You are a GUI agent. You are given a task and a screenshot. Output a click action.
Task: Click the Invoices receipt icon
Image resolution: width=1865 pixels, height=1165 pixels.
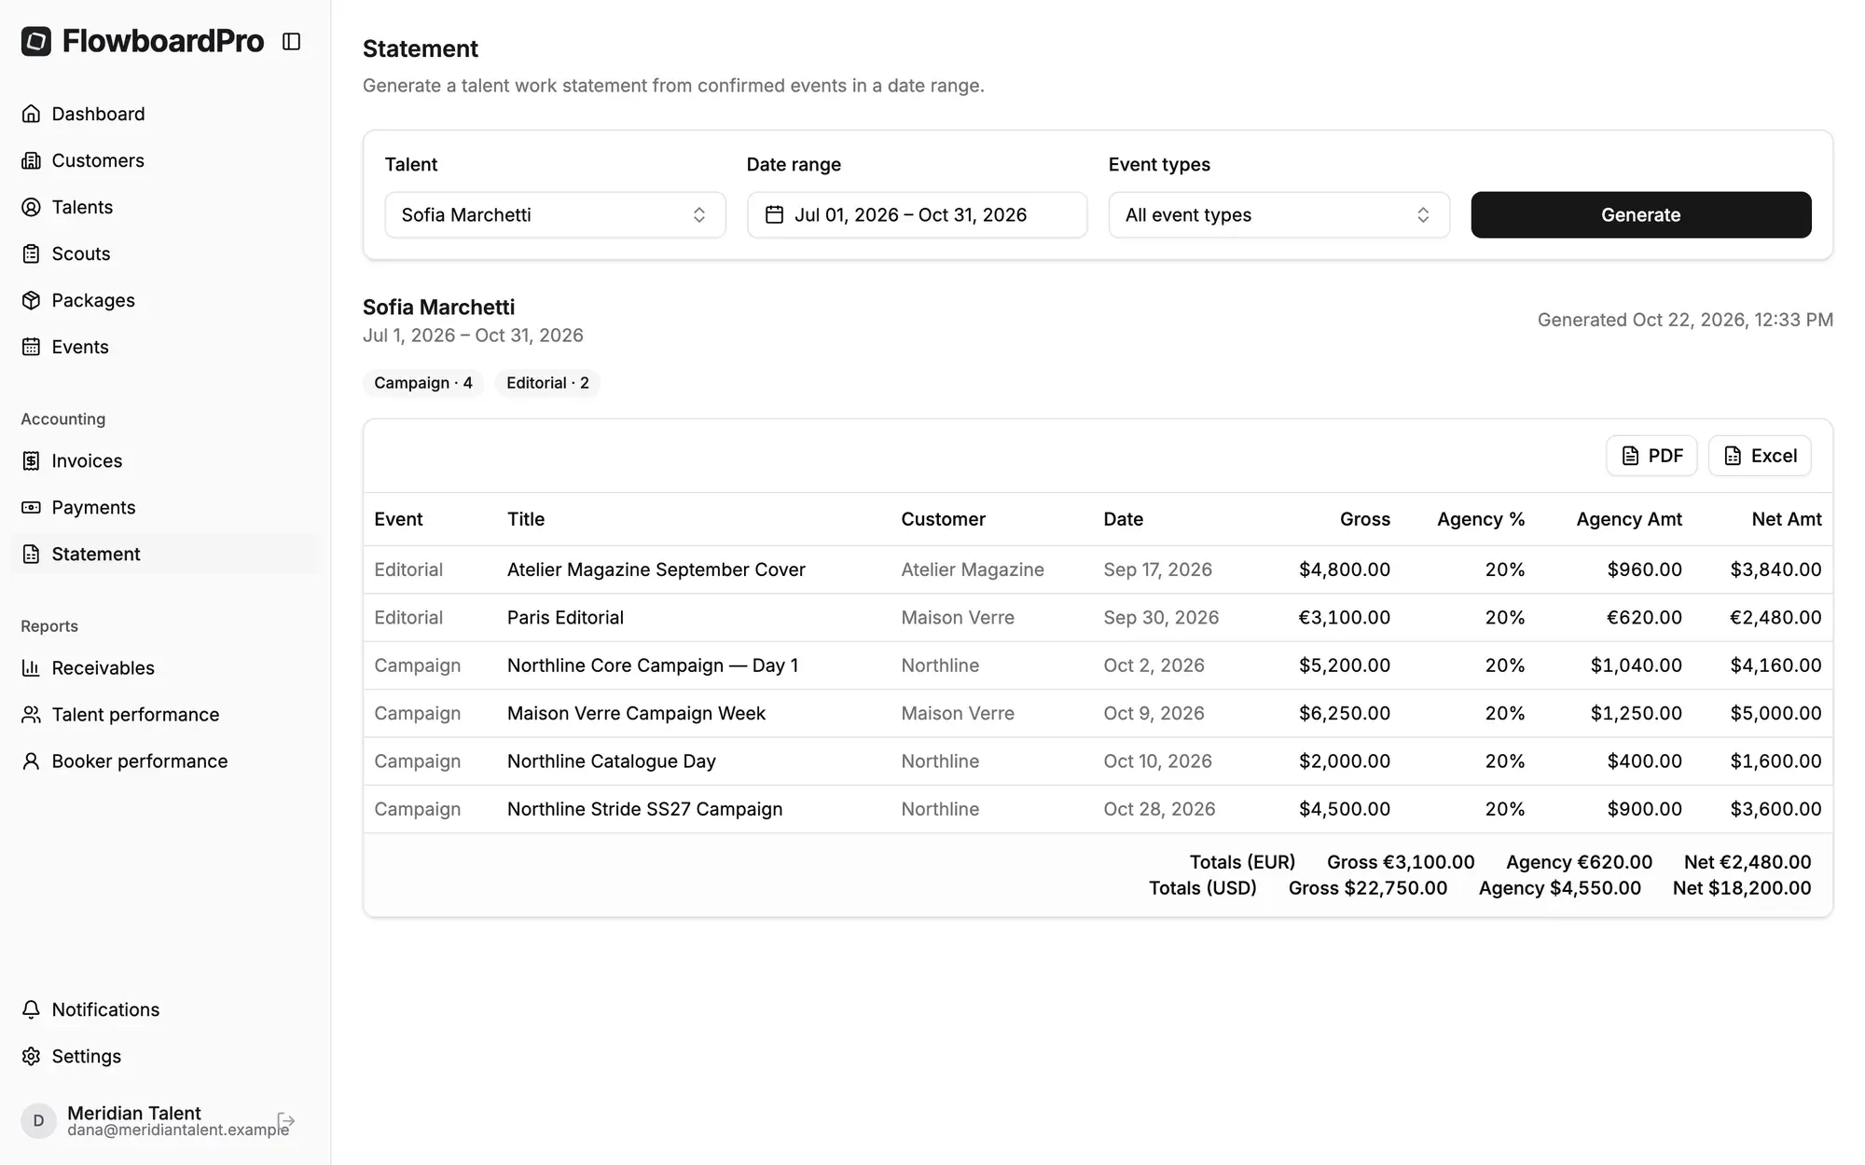coord(31,460)
